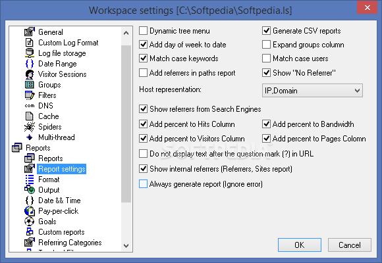The image size is (382, 263).
Task: Uncheck Add day of week to date
Action: [x=144, y=45]
